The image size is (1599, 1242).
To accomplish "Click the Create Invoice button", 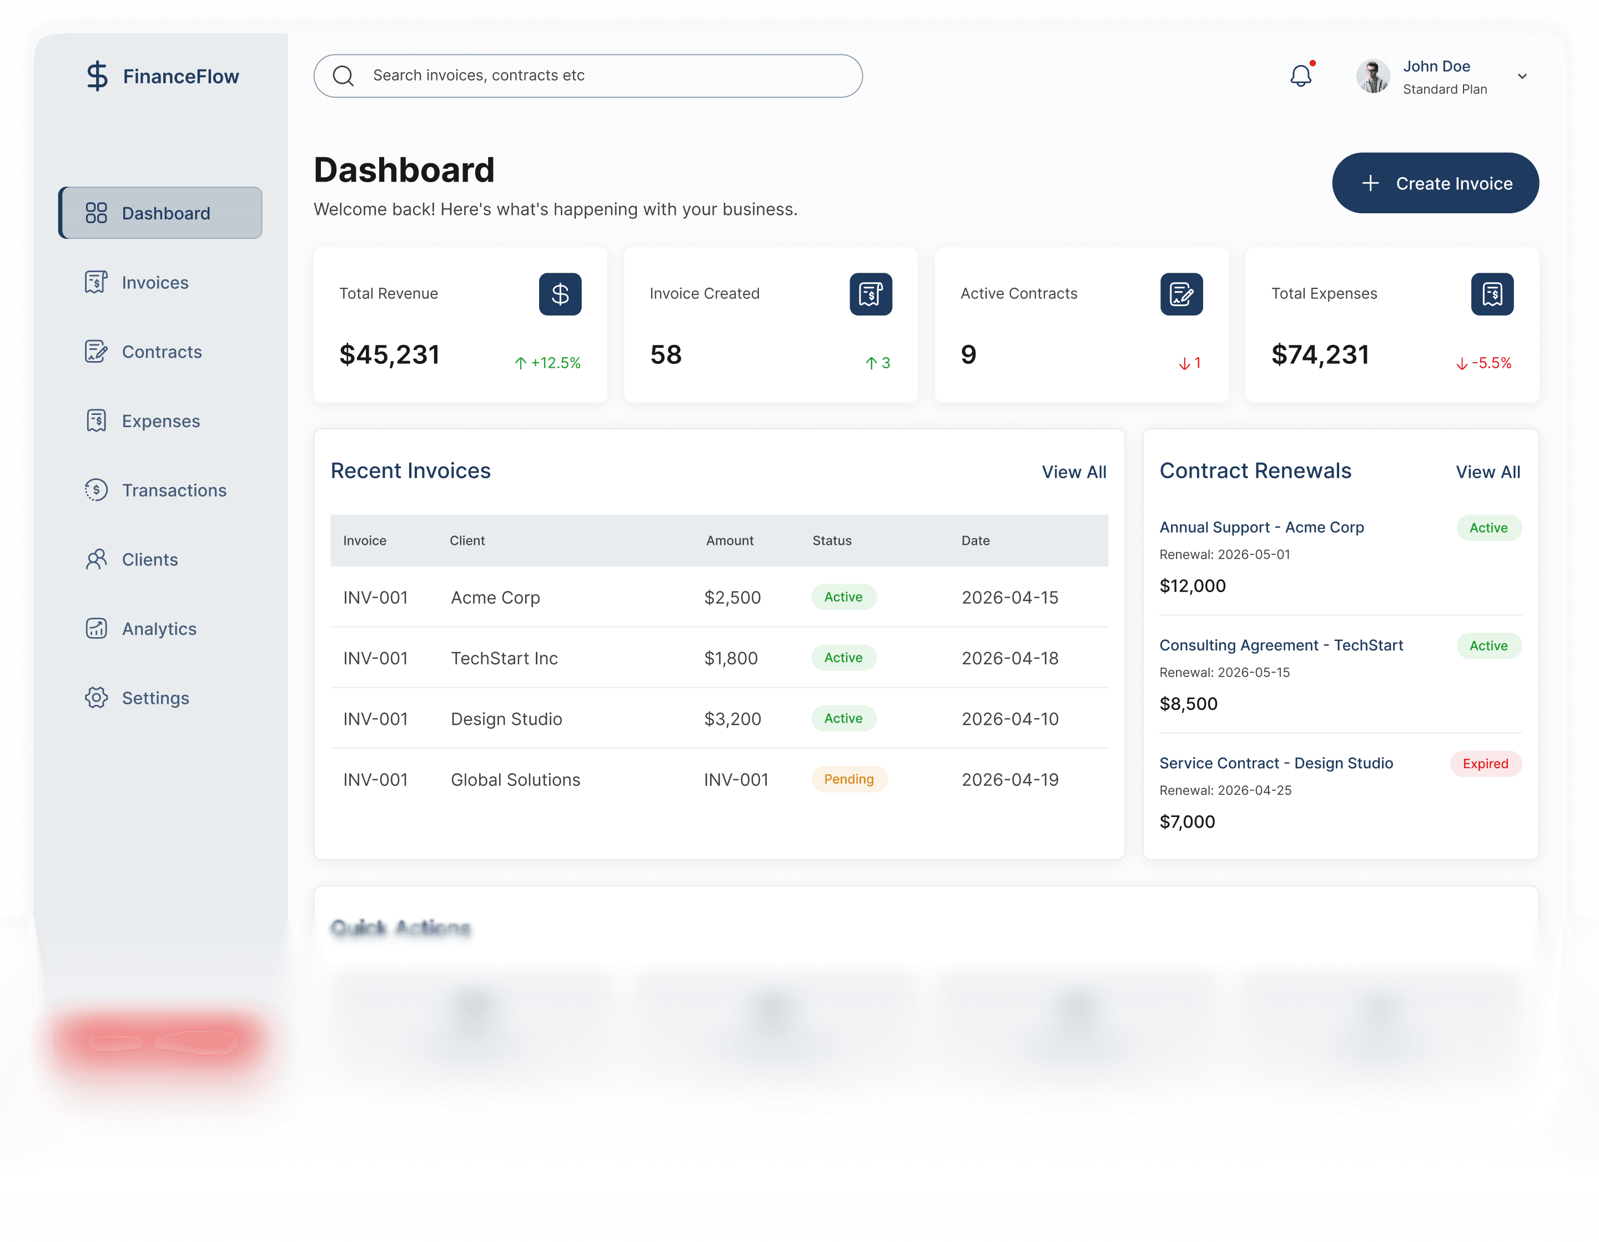I will [1435, 183].
